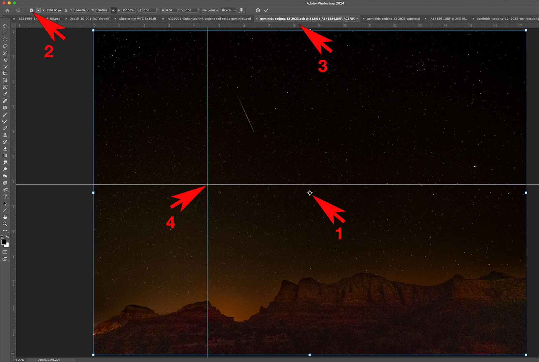539x362 pixels.
Task: Toggle the maintain aspect ratio link
Action: point(114,10)
